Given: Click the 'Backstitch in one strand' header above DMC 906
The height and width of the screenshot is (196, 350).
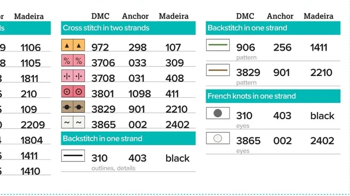Looking at the screenshot, I should [x=247, y=28].
